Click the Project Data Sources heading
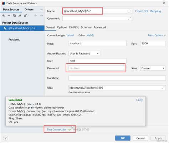 15,23
